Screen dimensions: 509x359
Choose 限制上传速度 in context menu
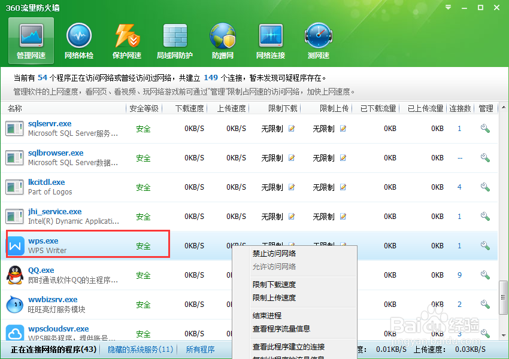274,298
